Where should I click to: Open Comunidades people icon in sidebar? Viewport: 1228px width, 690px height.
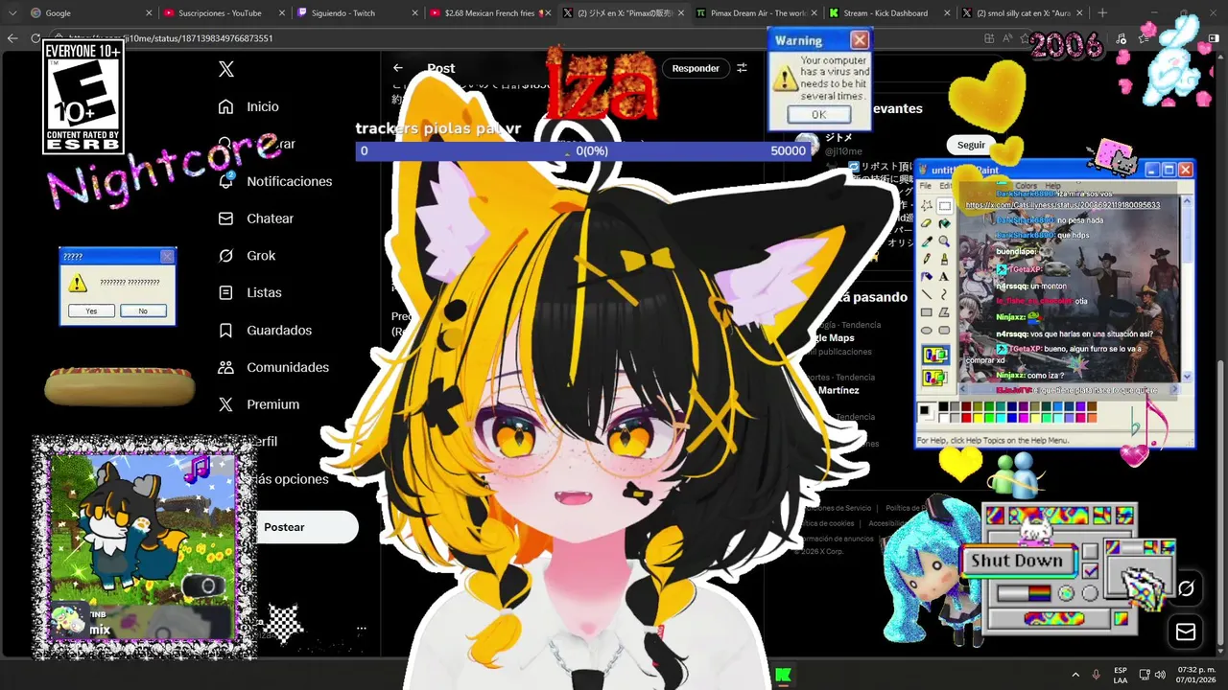coord(225,367)
